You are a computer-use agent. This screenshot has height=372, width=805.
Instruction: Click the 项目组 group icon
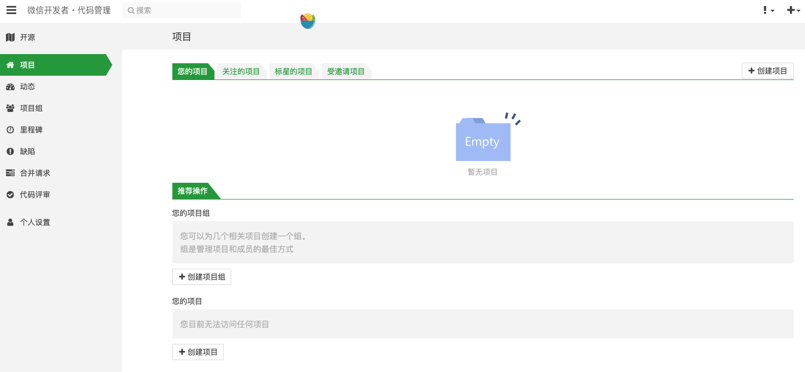(x=10, y=108)
